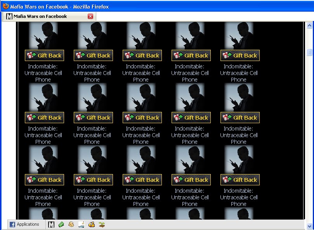Select the Mafia Wars on Facebook tab title

pos(40,16)
